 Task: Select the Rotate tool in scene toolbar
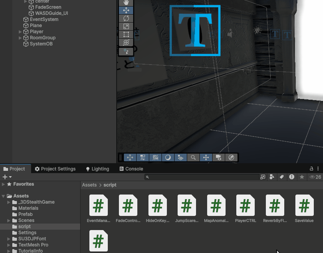coord(126,18)
